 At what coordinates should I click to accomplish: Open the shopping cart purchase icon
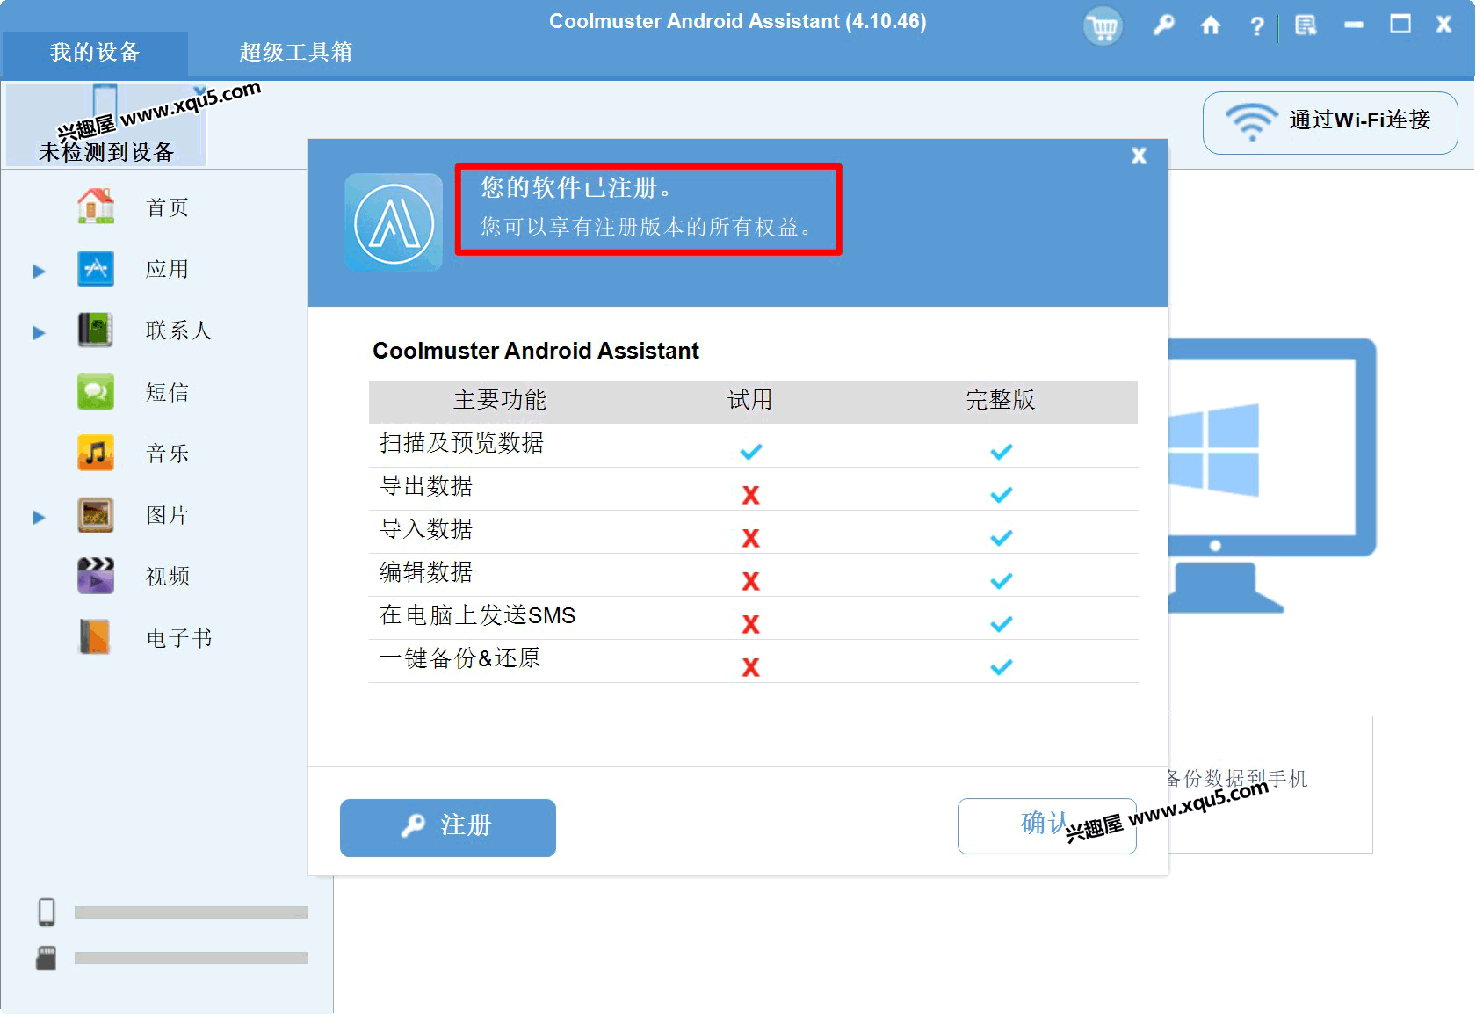tap(1102, 26)
